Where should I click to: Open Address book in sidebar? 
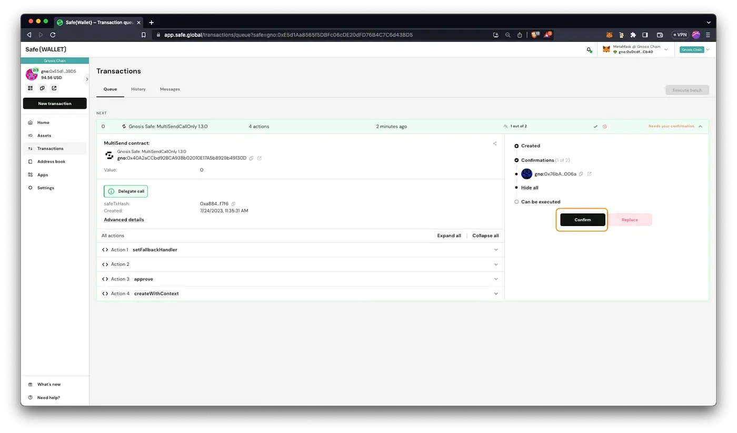pos(55,162)
